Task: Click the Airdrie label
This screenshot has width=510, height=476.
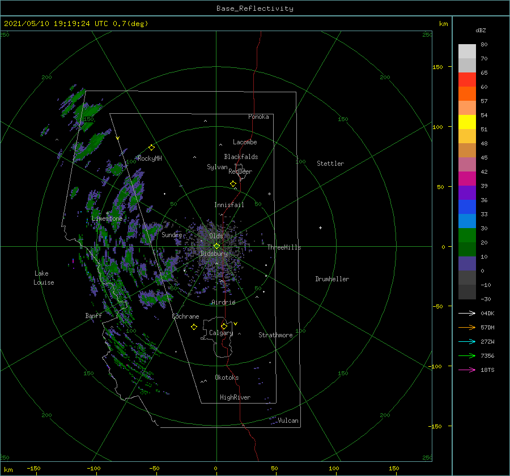Action: (x=223, y=302)
